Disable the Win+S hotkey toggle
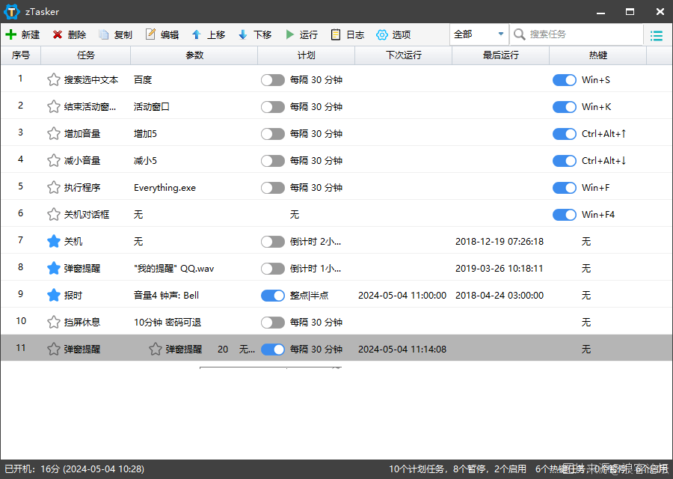This screenshot has height=479, width=673. 565,80
